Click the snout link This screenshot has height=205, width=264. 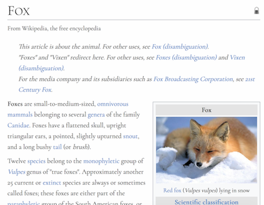click(130, 136)
